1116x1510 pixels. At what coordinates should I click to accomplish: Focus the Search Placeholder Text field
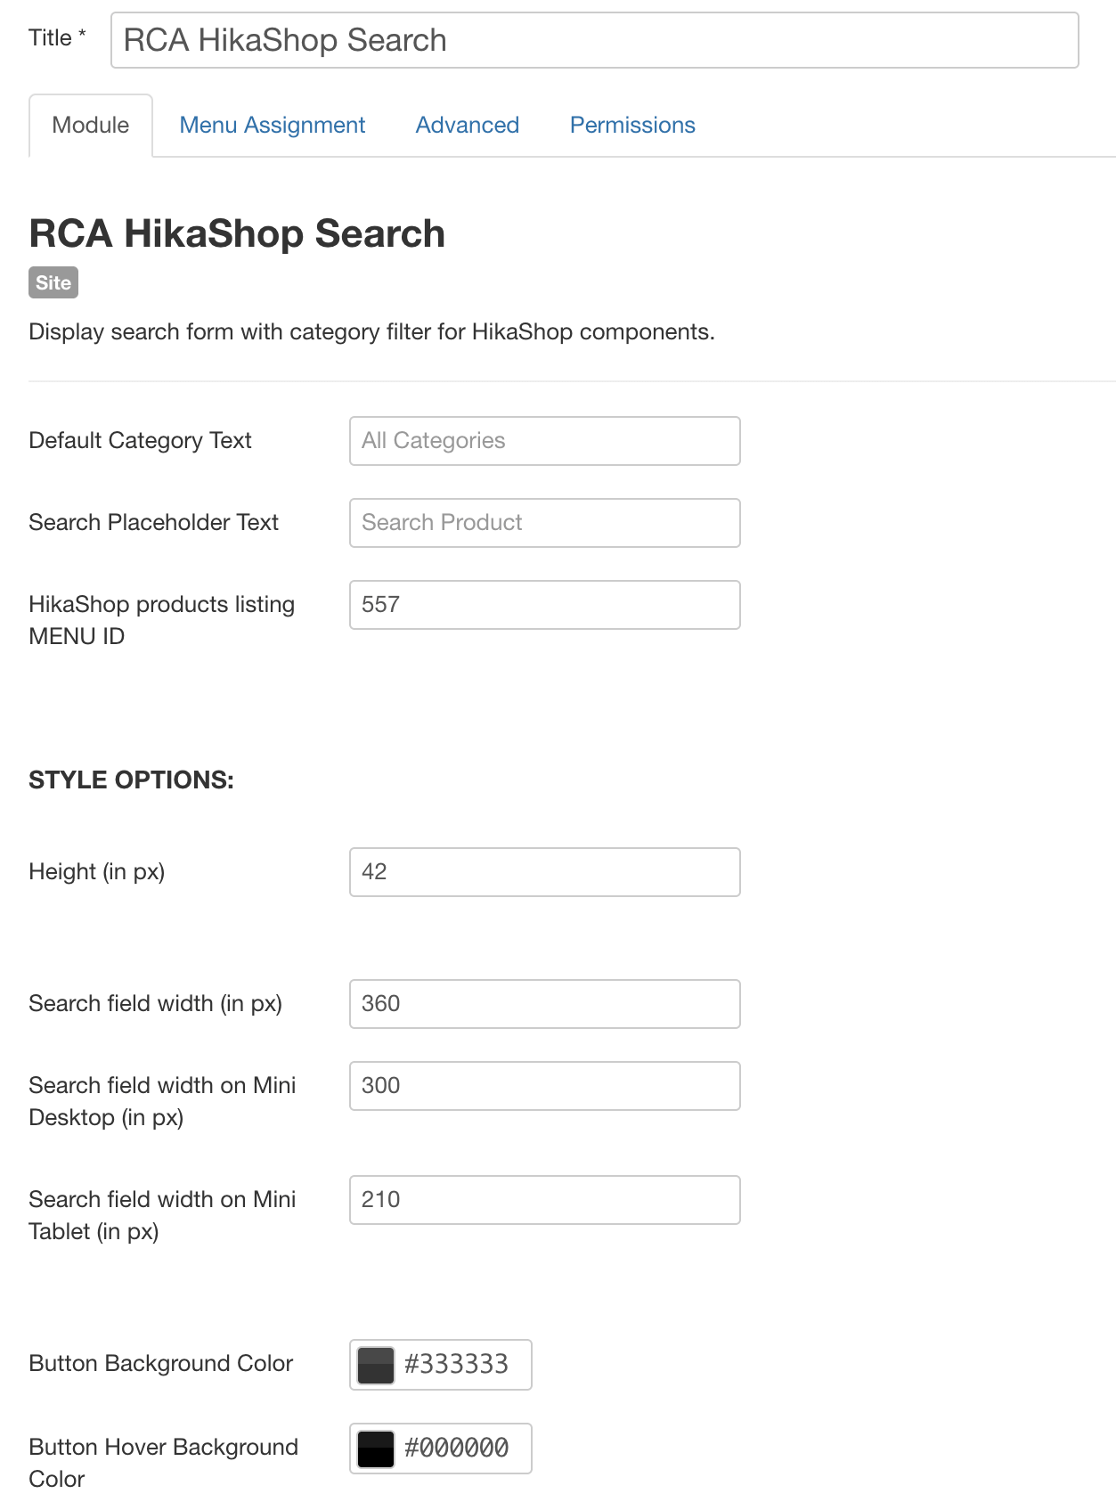click(545, 523)
